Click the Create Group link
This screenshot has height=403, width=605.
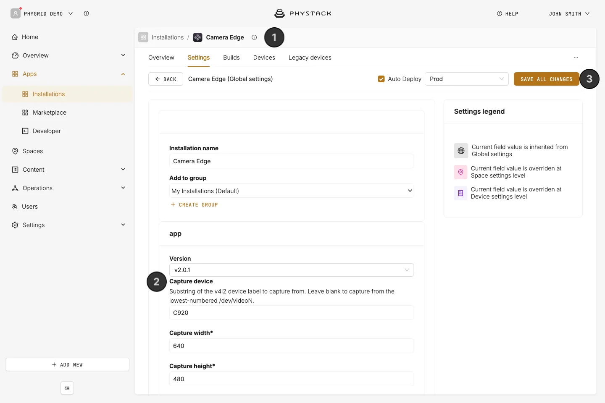(194, 205)
